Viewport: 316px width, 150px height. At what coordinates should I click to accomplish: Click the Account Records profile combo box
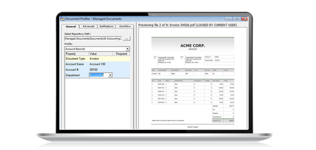point(97,49)
